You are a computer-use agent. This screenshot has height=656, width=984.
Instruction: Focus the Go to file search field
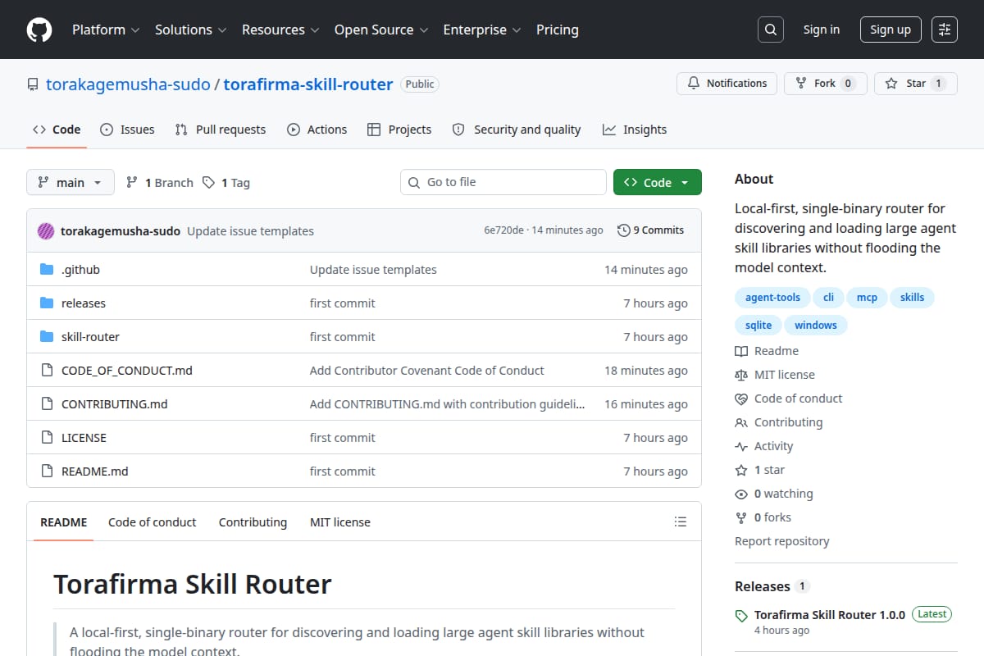[x=503, y=182]
